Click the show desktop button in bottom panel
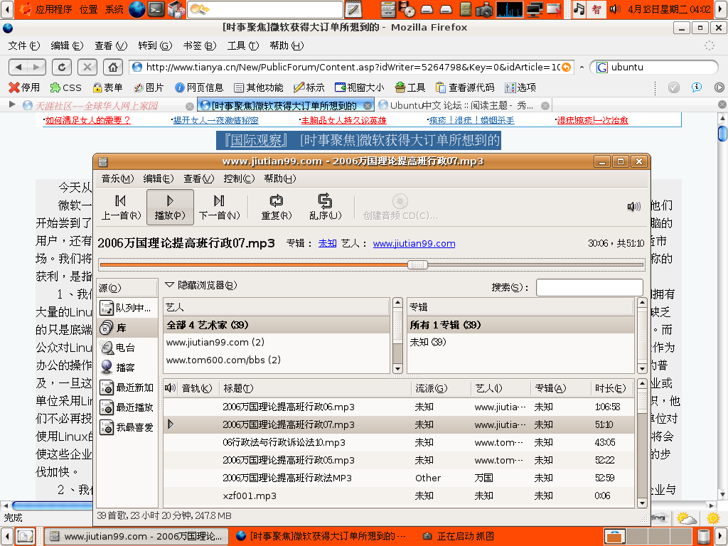Image resolution: width=728 pixels, height=546 pixels. click(x=25, y=536)
